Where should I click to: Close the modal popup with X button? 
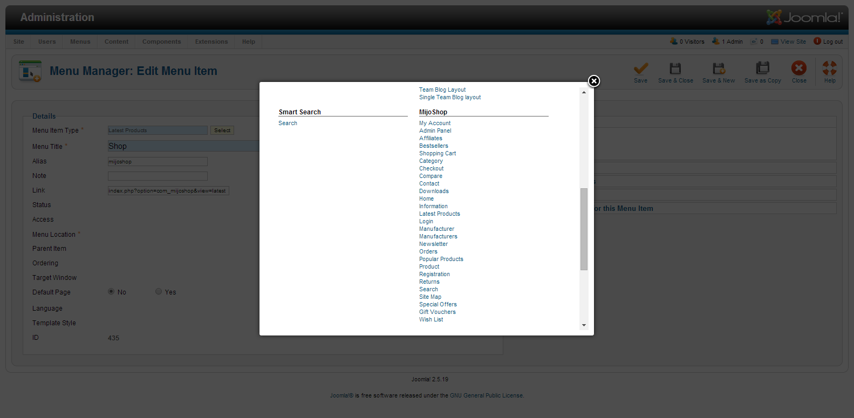click(594, 81)
